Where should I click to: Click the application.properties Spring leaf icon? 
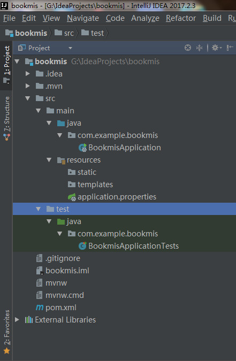tap(72, 197)
